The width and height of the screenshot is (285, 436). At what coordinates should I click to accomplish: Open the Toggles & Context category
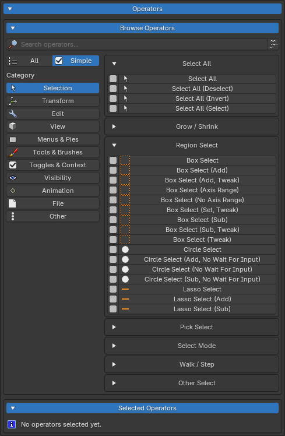(53, 165)
